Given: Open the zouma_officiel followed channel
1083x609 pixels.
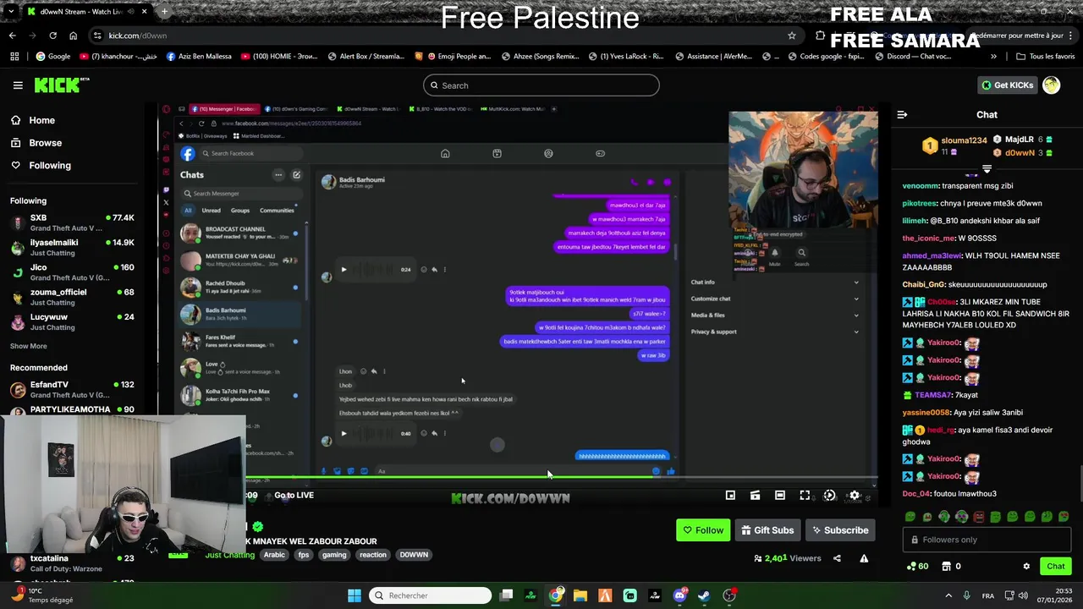Looking at the screenshot, I should 72,297.
